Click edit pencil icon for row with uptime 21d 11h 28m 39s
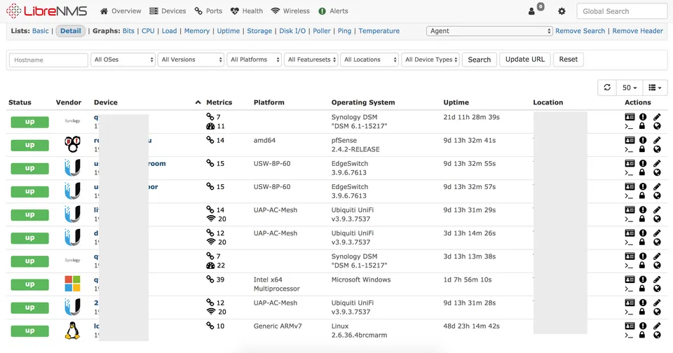This screenshot has width=673, height=353. [x=657, y=117]
